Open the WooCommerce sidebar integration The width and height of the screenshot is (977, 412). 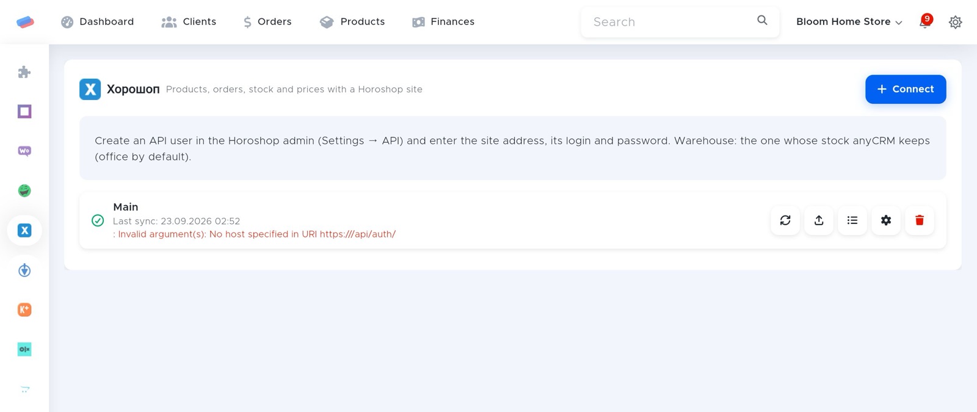24,151
